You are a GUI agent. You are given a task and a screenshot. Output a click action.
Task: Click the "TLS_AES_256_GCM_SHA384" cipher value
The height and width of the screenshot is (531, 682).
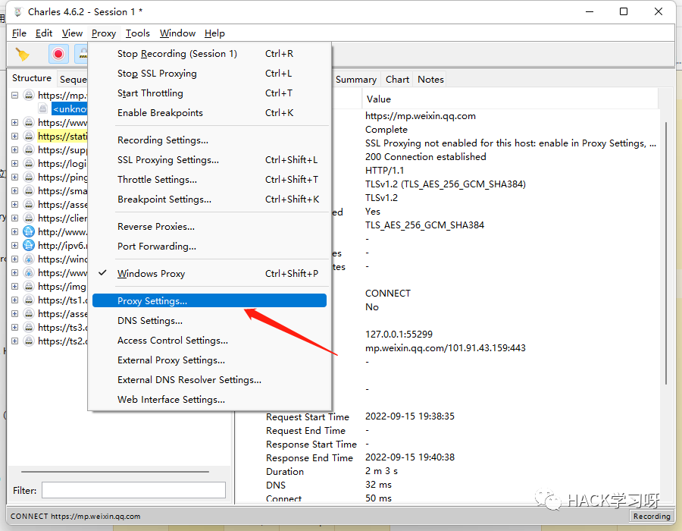[424, 225]
